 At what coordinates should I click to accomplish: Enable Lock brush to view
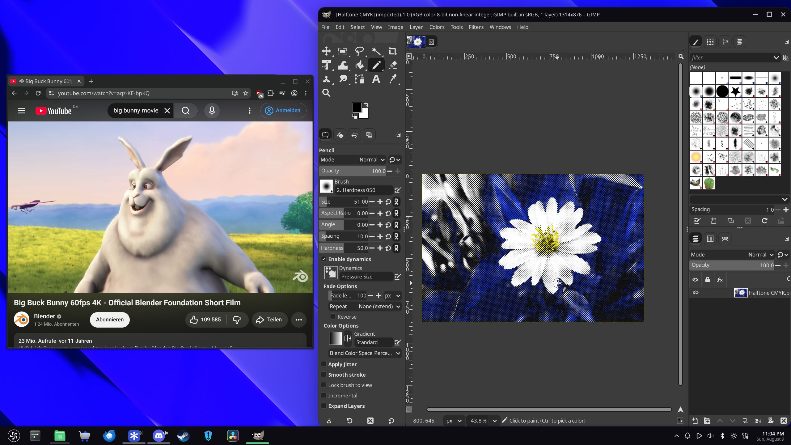click(324, 385)
